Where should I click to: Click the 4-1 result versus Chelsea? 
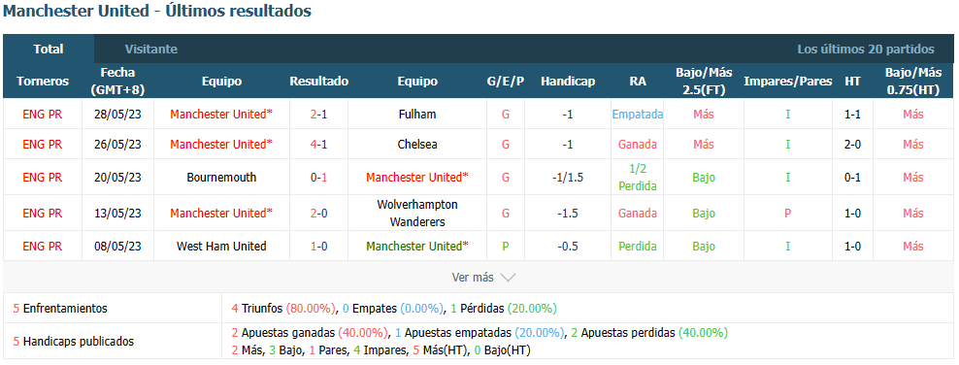(318, 145)
